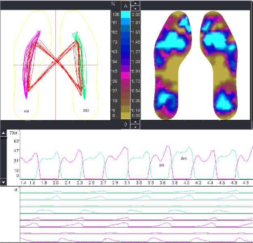Click the 2.0 time axis tick

(56, 183)
